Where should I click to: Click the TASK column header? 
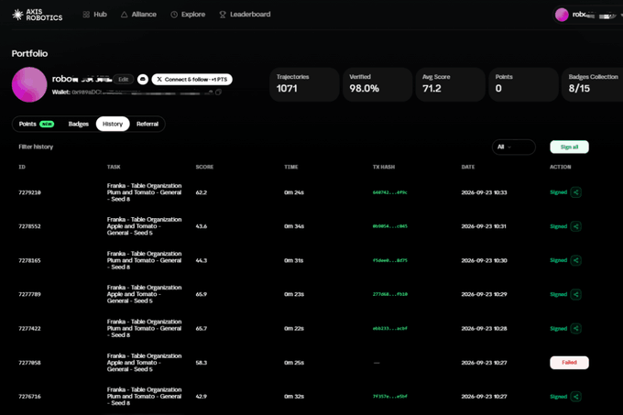click(114, 167)
